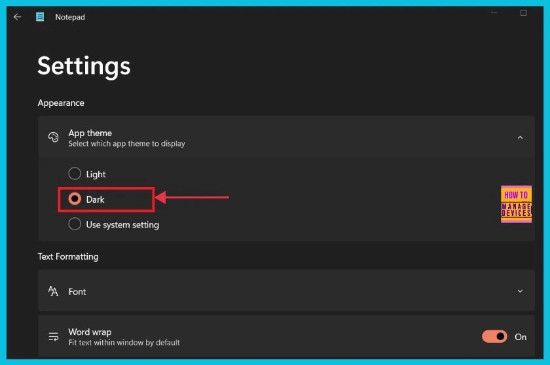Choose Use system setting radio option
This screenshot has width=550, height=365.
[x=75, y=224]
